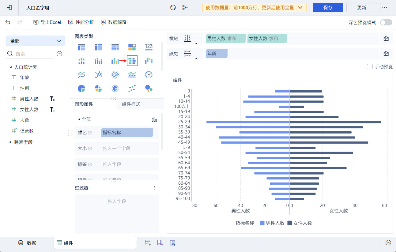
Task: Click the add-report-page icon in the bottom bar
Action: (x=173, y=243)
